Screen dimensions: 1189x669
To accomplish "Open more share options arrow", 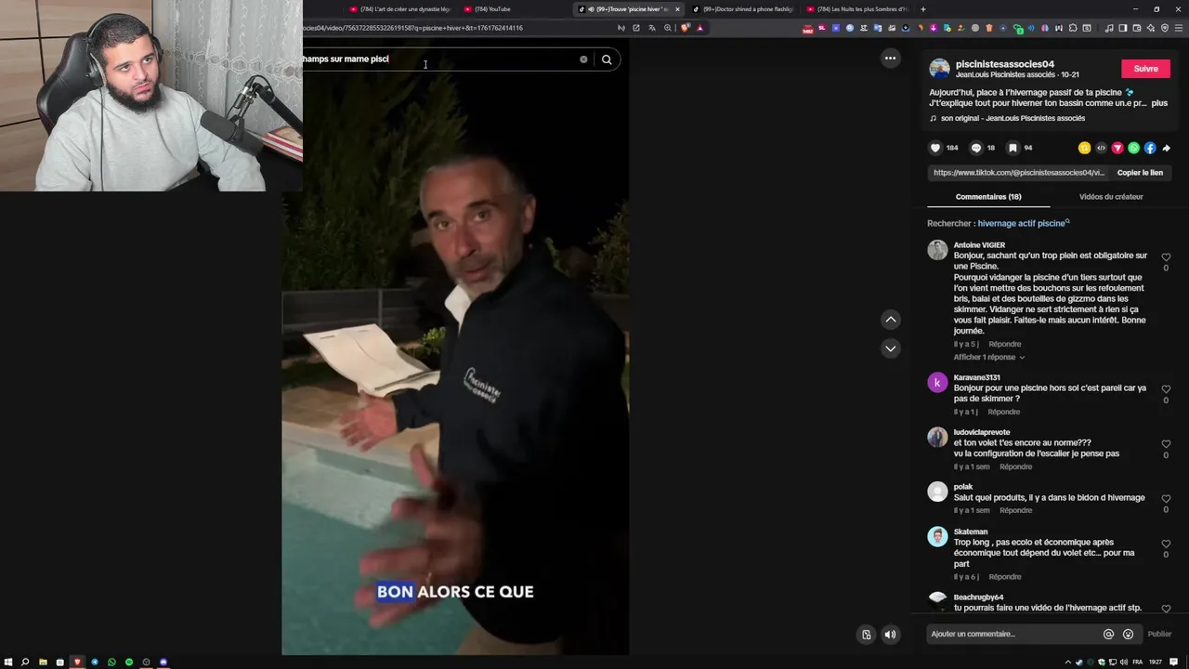I will pos(1167,148).
